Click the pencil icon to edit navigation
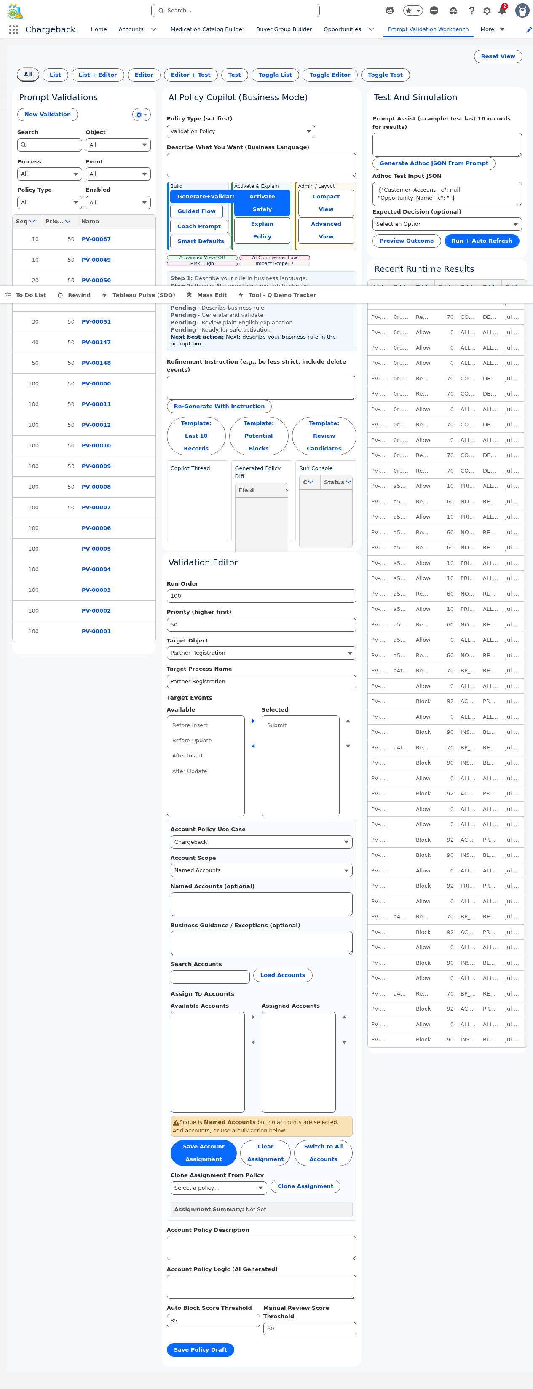Image resolution: width=533 pixels, height=1389 pixels. tap(529, 29)
